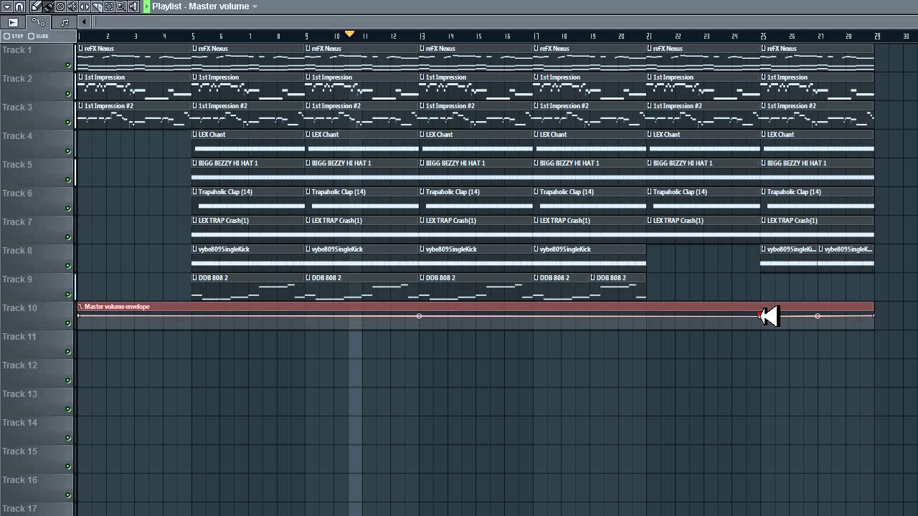This screenshot has height=516, width=918.
Task: Click the orange playhead marker on the timeline
Action: (350, 34)
